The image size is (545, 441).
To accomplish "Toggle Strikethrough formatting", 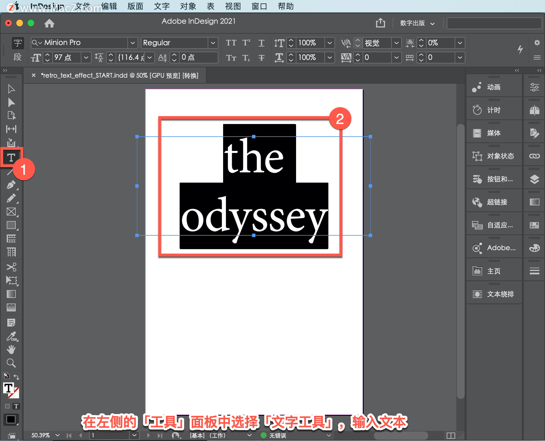I will click(261, 58).
